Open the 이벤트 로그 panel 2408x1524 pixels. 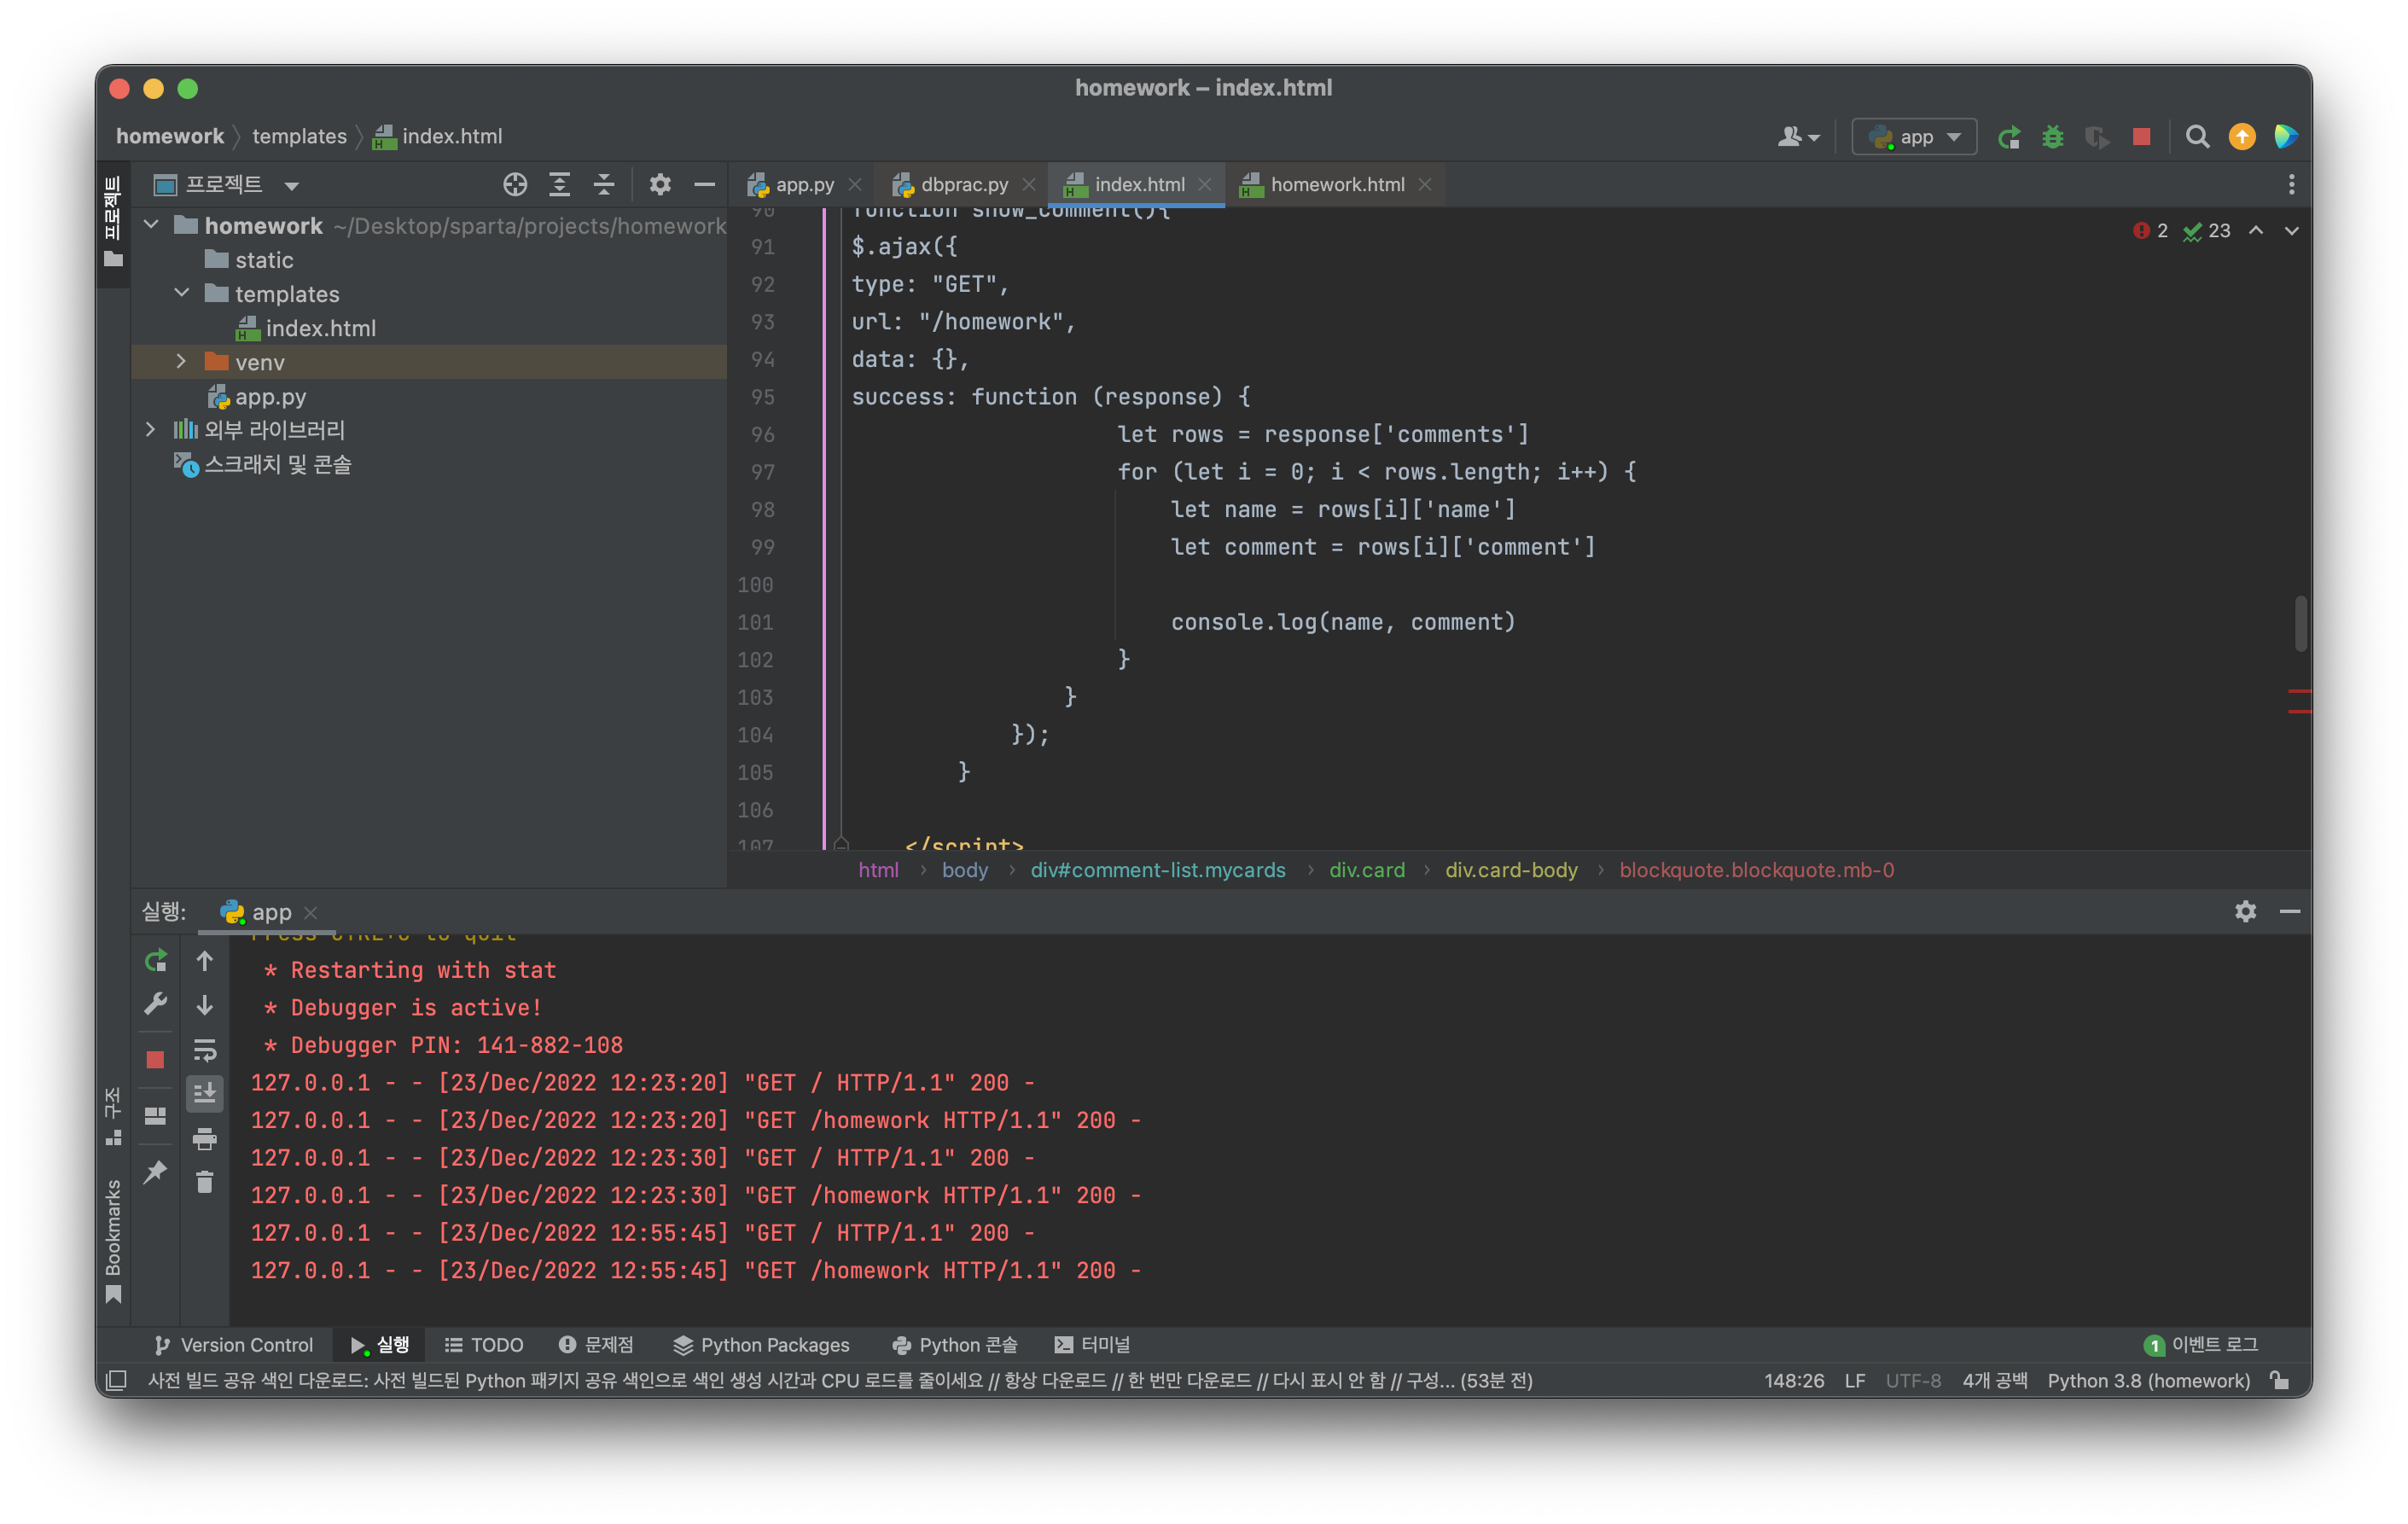tap(2201, 1345)
